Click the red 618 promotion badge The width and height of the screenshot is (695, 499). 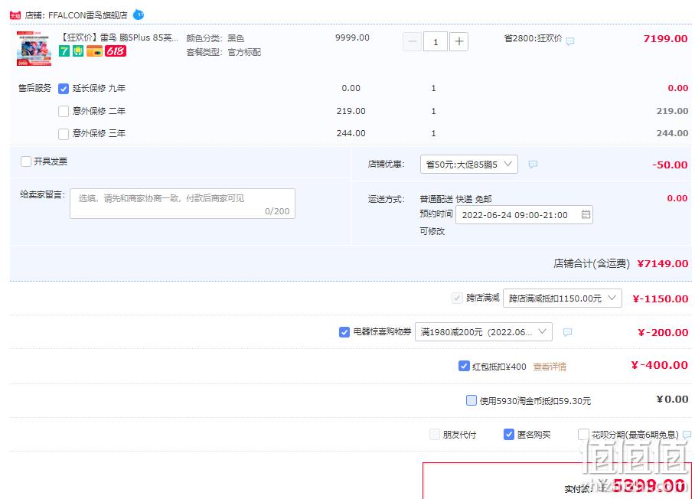(116, 51)
